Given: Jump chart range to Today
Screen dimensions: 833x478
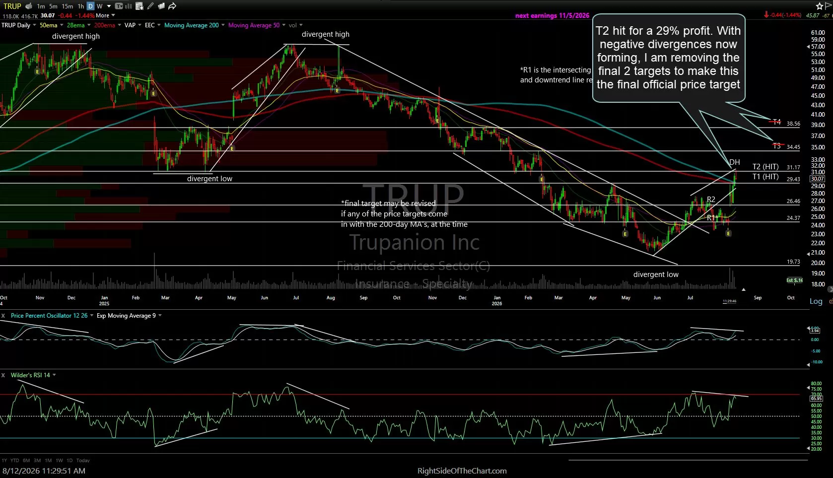Looking at the screenshot, I should click(83, 461).
